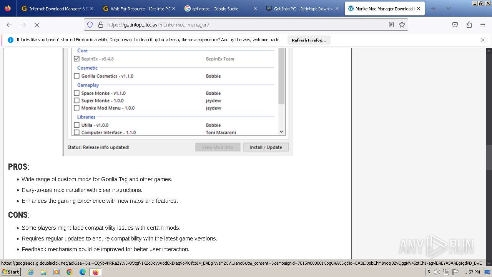Check Space Monke v1.1.0
The image size is (492, 277).
[x=76, y=93]
